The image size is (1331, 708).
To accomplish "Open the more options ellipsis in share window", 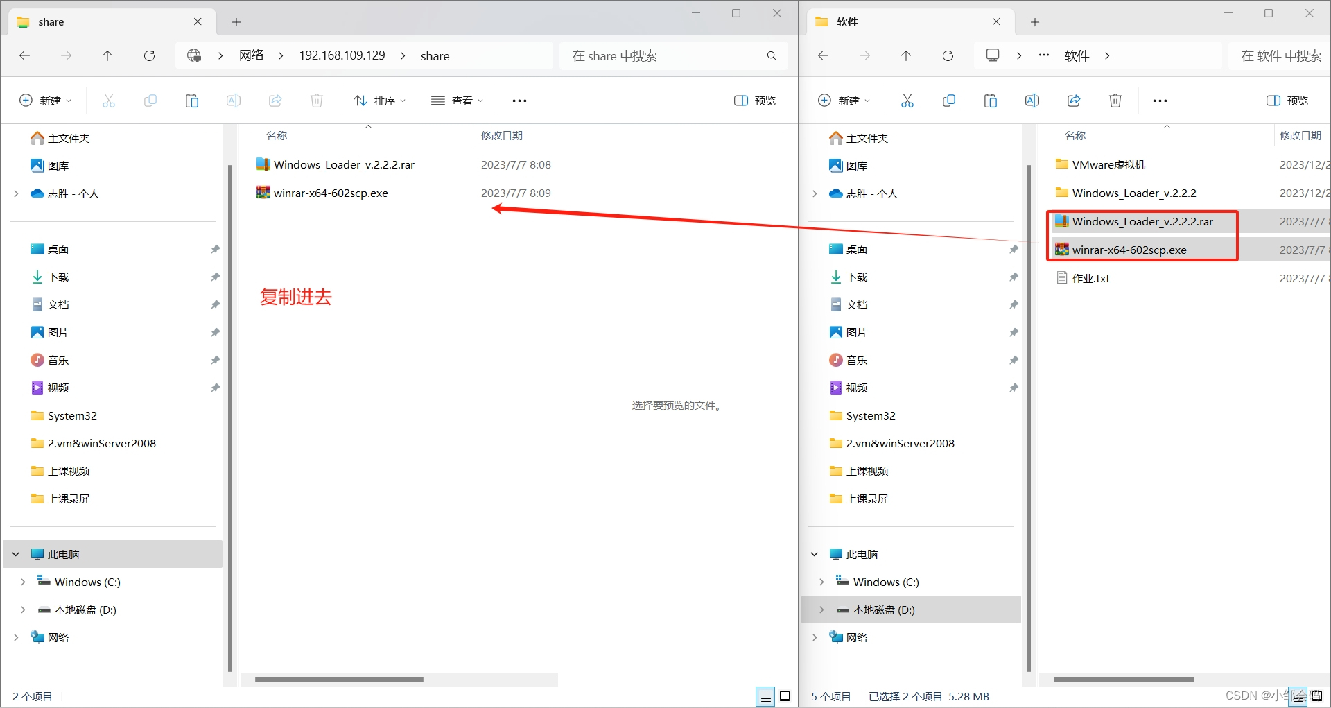I will (519, 101).
